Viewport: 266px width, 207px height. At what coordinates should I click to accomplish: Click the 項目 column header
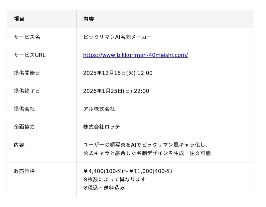pyautogui.click(x=19, y=19)
